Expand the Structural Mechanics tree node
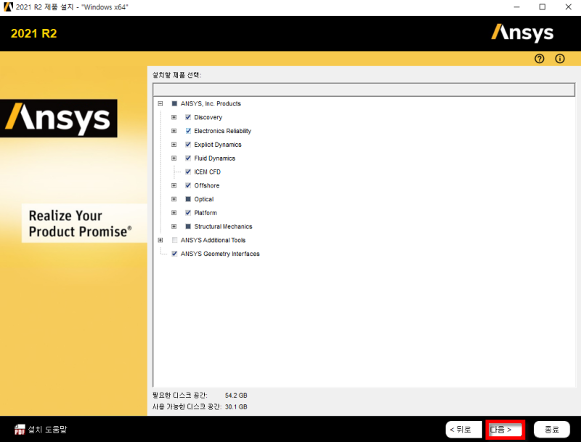This screenshot has width=581, height=442. (x=174, y=226)
